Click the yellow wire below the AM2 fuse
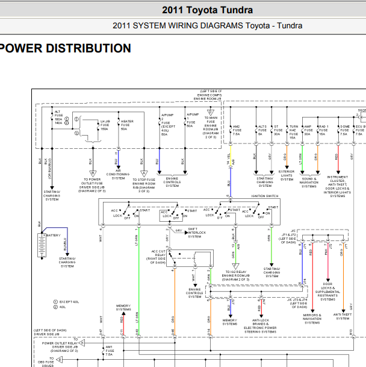The height and width of the screenshot is (367, 366). click(231, 155)
